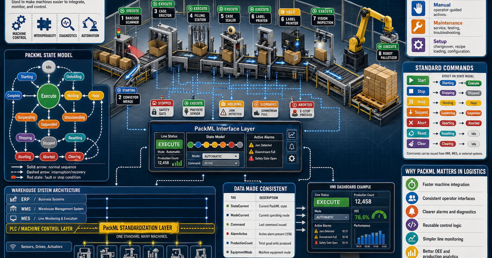
Task: Click the Stop command button
Action: point(418,91)
